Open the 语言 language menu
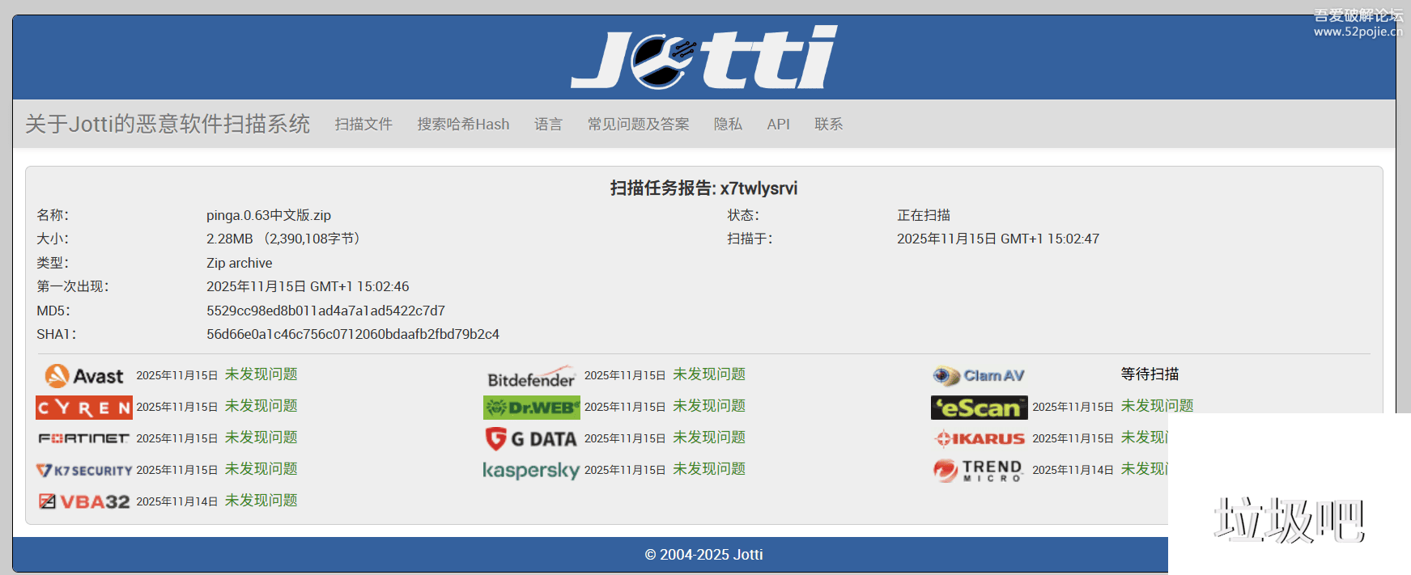Viewport: 1411px width, 575px height. point(548,125)
